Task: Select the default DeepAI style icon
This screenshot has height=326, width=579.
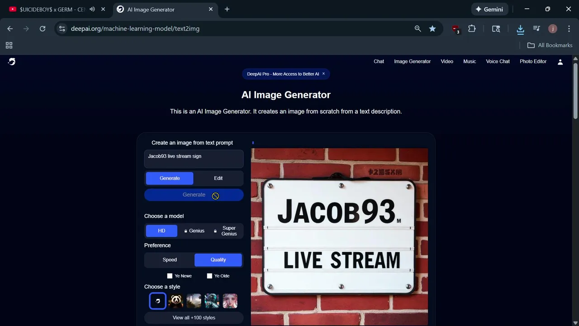Action: [x=158, y=301]
